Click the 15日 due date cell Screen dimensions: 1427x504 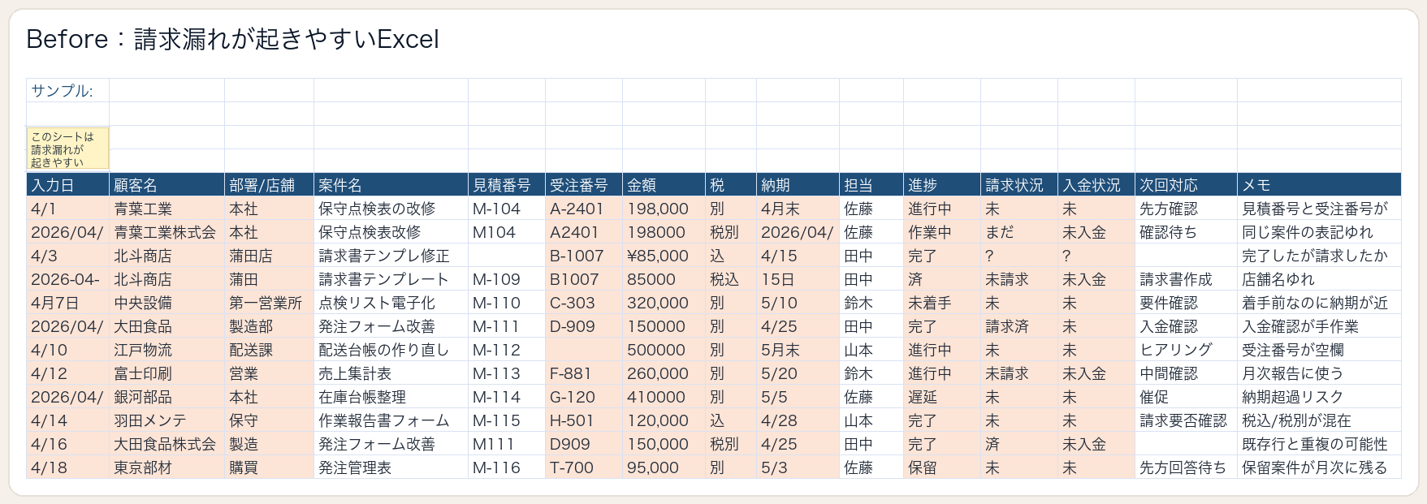tap(798, 279)
